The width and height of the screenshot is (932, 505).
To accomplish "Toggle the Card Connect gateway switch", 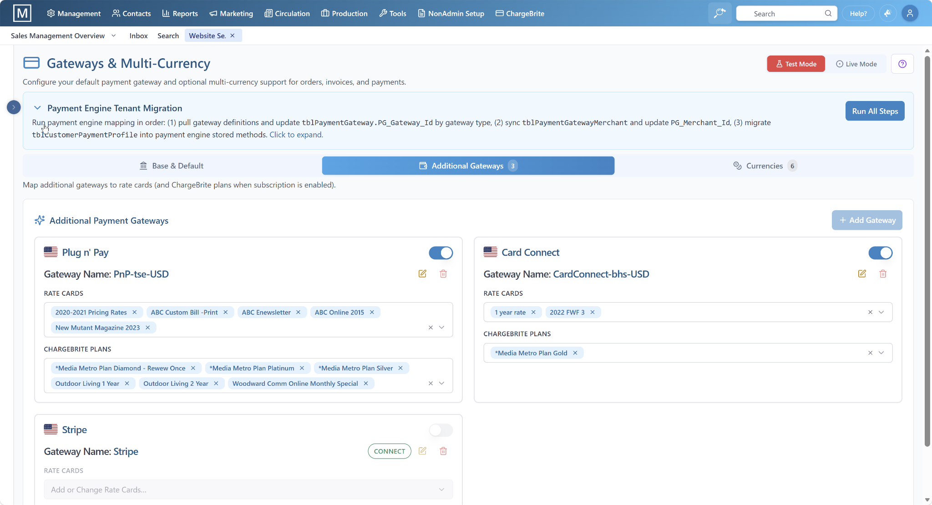I will [880, 252].
